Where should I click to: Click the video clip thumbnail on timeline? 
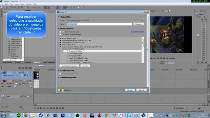coord(36,75)
